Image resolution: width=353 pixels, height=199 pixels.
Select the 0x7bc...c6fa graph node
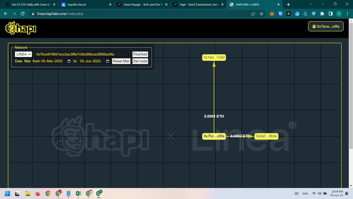(214, 136)
